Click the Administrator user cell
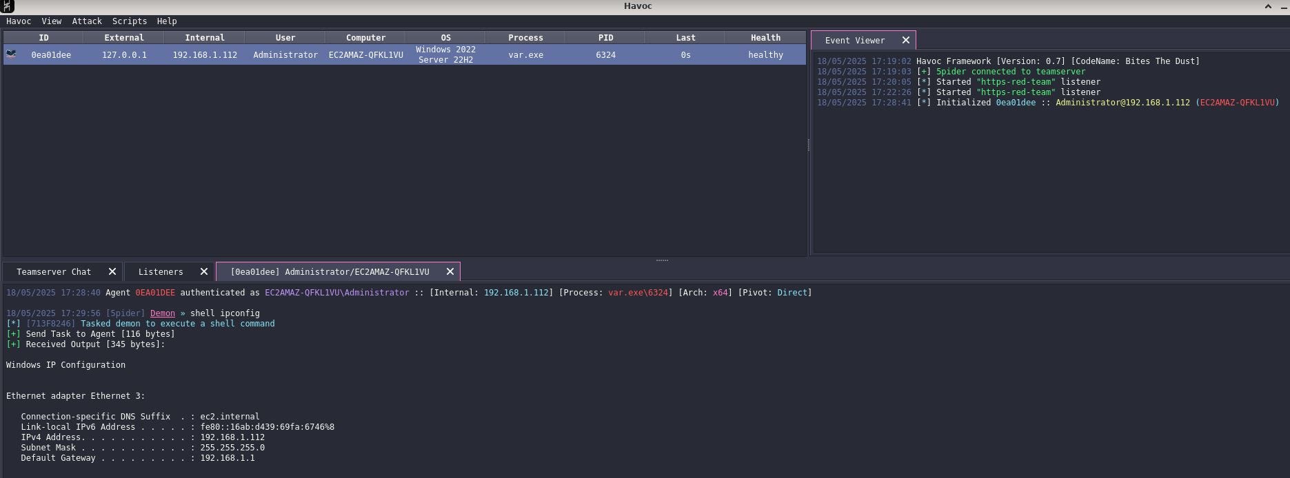 click(285, 55)
